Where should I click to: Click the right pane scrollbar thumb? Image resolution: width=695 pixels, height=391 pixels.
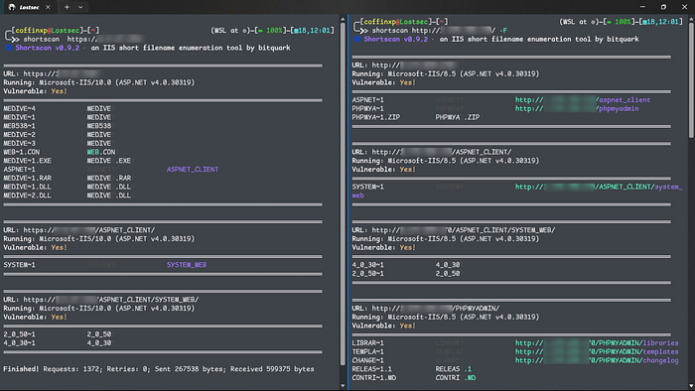(x=691, y=79)
